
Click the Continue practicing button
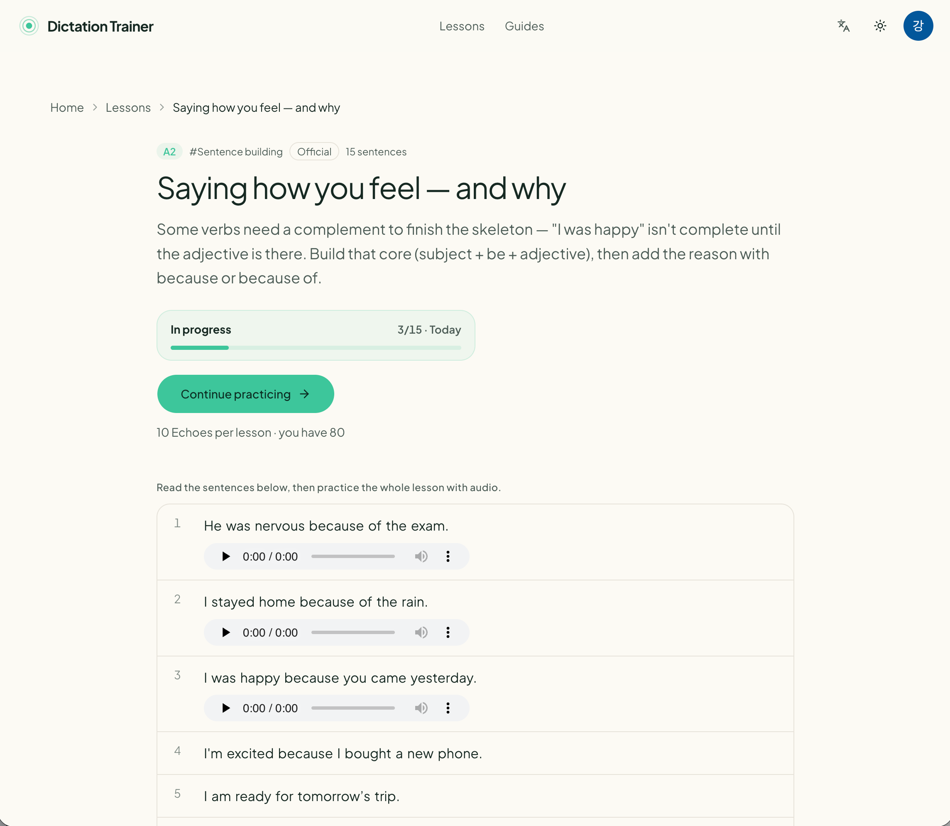245,394
